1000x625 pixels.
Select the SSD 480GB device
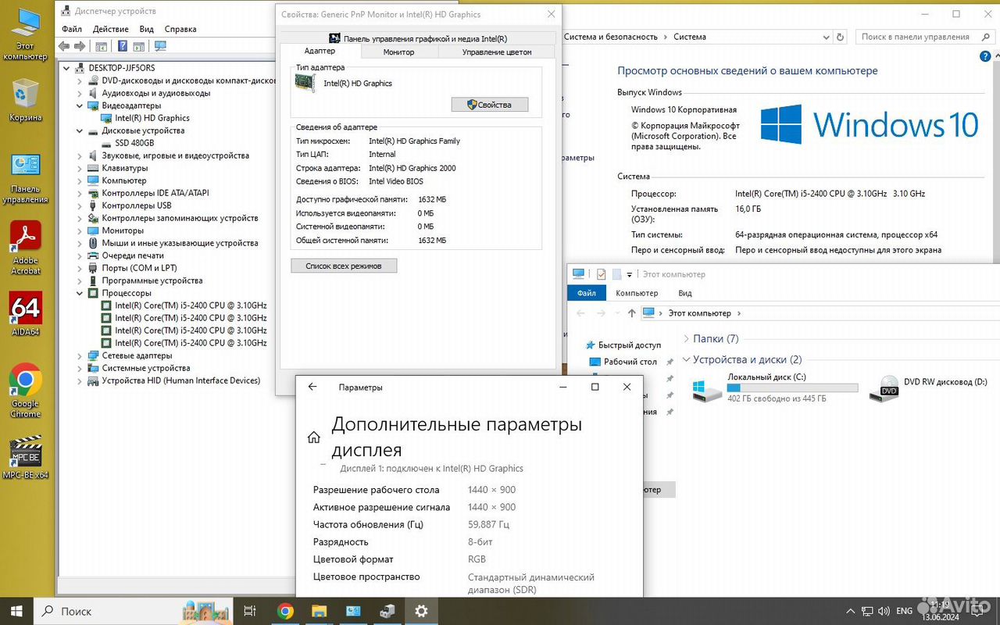pyautogui.click(x=134, y=143)
